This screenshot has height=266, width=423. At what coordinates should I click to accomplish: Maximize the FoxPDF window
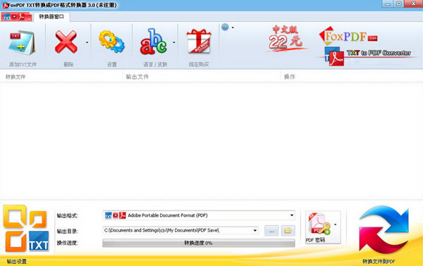coord(399,4)
